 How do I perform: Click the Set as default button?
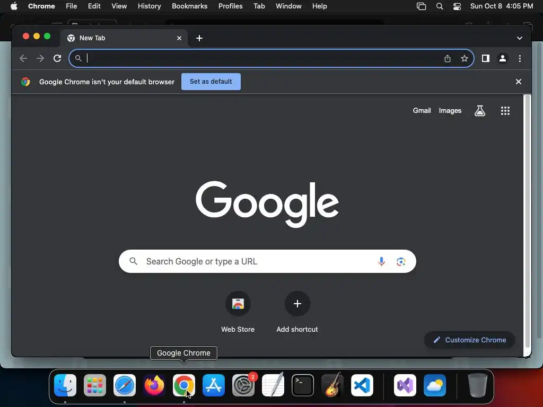(211, 82)
